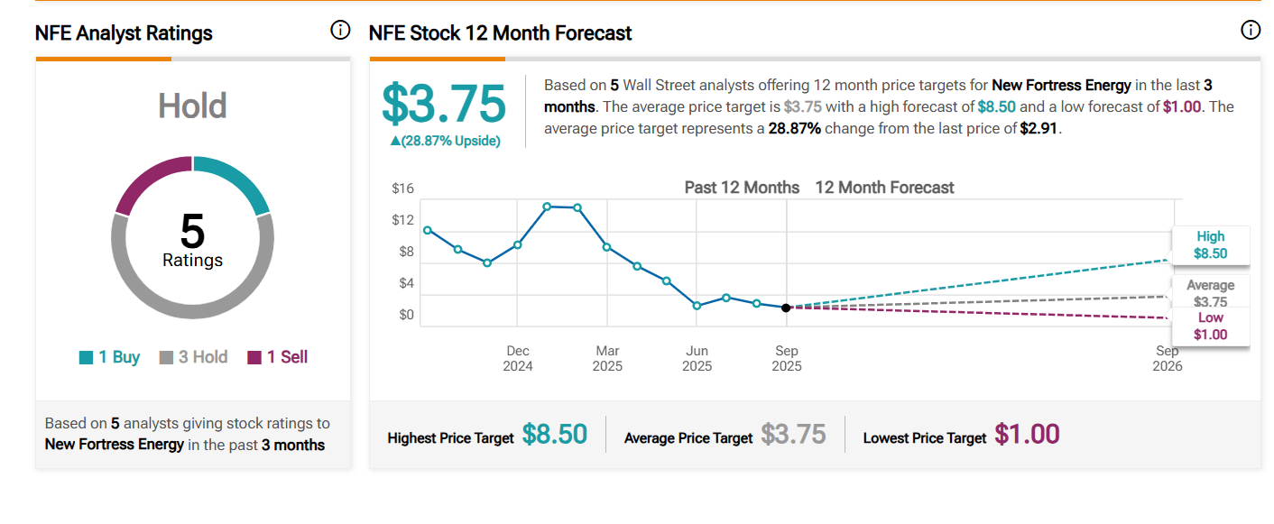Select the High $8.50 forecast tag on chart
Screen dimensions: 1274x524
click(x=1210, y=245)
